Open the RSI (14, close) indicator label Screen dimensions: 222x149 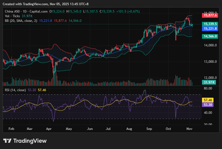click(x=15, y=90)
